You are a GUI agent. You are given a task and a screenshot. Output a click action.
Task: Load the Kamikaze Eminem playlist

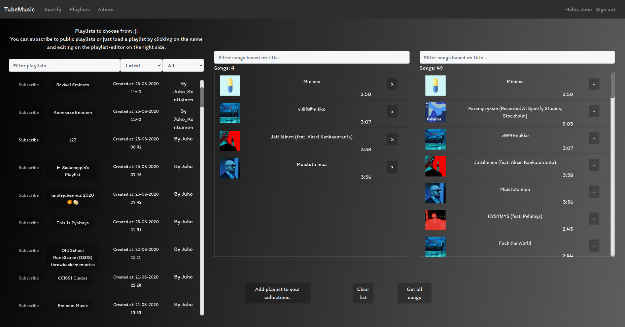click(x=73, y=112)
